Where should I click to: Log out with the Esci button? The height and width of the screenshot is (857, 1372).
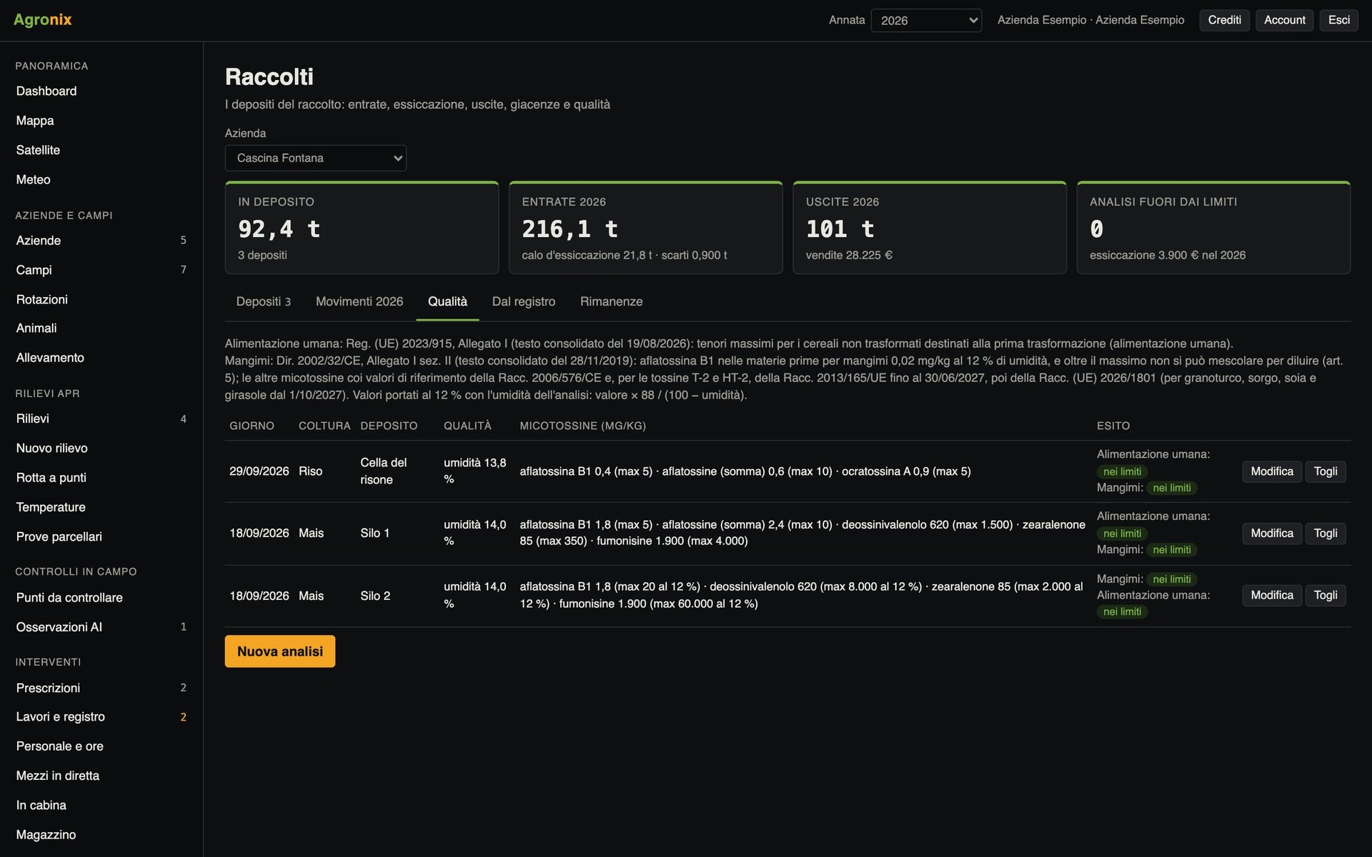coord(1338,20)
